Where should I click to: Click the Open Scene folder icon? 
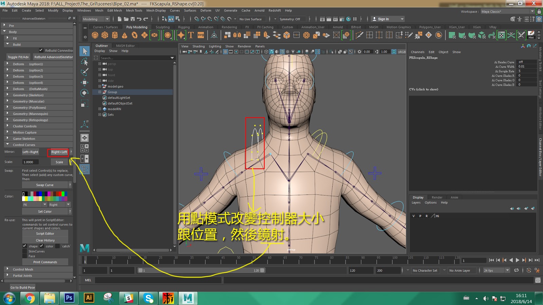coord(126,19)
